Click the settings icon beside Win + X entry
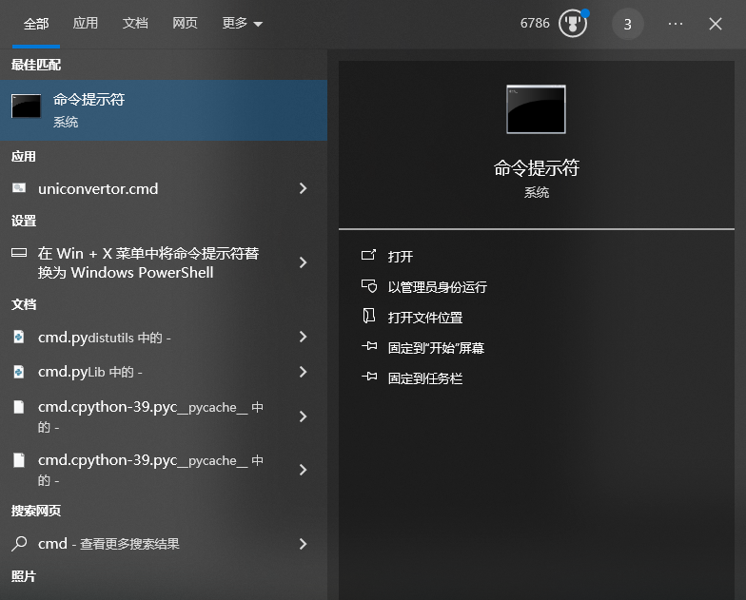 click(x=19, y=253)
